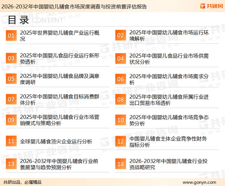
Task: Click the 共研出品，必属精品 footer slogan
Action: point(22,182)
